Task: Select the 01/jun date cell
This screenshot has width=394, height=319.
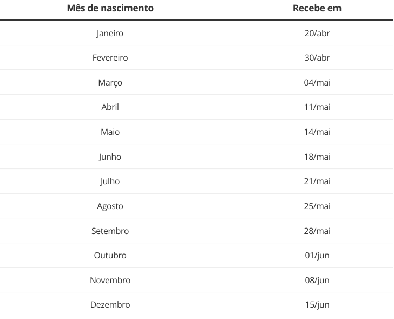Action: click(x=317, y=256)
